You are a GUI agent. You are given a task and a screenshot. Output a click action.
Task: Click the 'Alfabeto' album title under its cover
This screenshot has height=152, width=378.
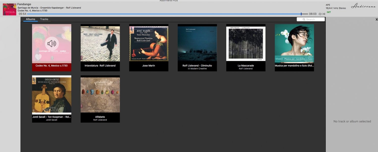(x=100, y=117)
